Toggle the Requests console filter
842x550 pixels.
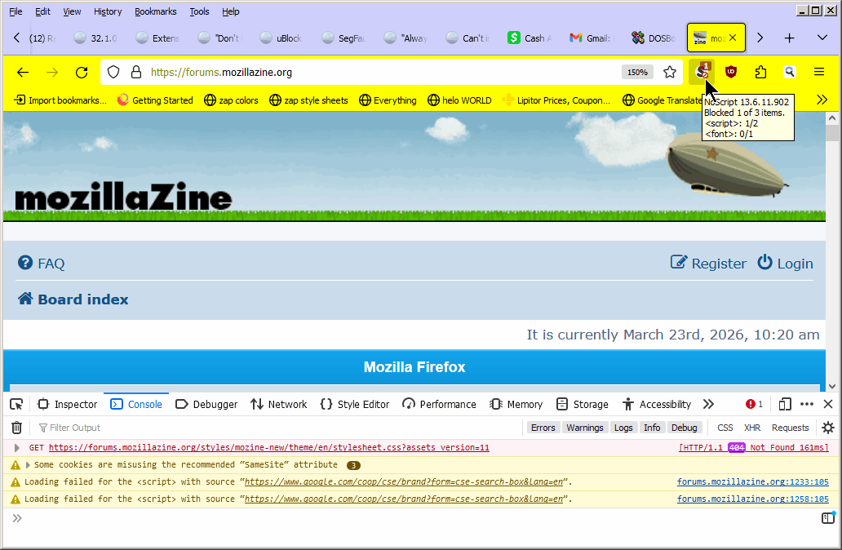790,428
